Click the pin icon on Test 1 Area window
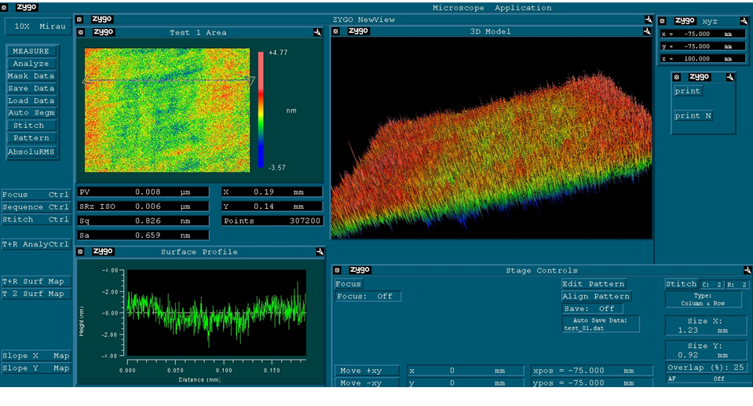The image size is (753, 406). (x=317, y=32)
